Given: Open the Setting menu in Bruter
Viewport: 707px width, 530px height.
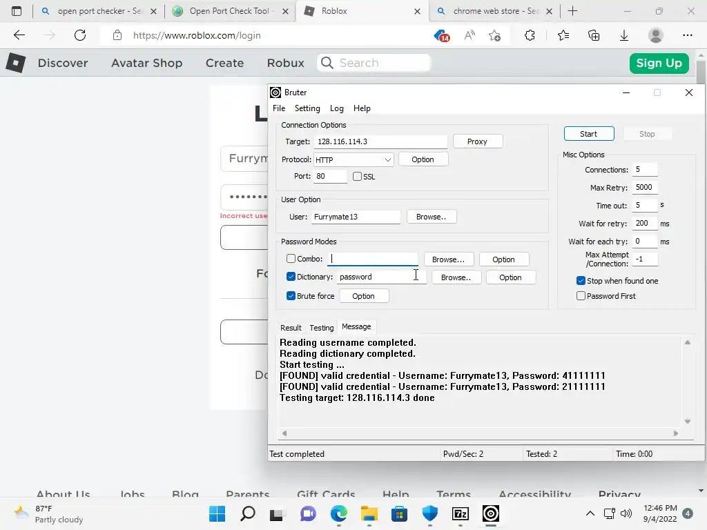Looking at the screenshot, I should 307,108.
